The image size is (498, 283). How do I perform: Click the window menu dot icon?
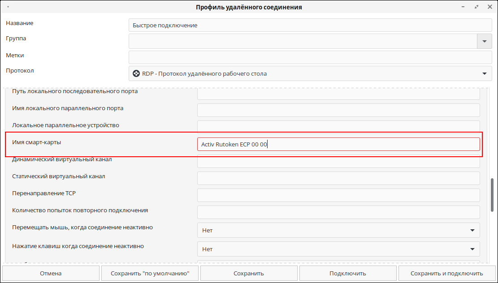click(8, 7)
